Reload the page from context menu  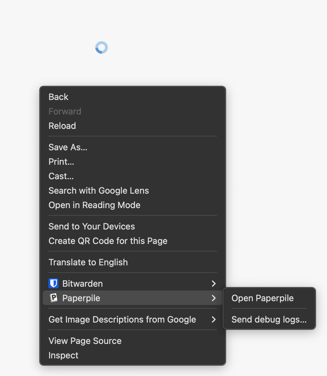coord(62,126)
